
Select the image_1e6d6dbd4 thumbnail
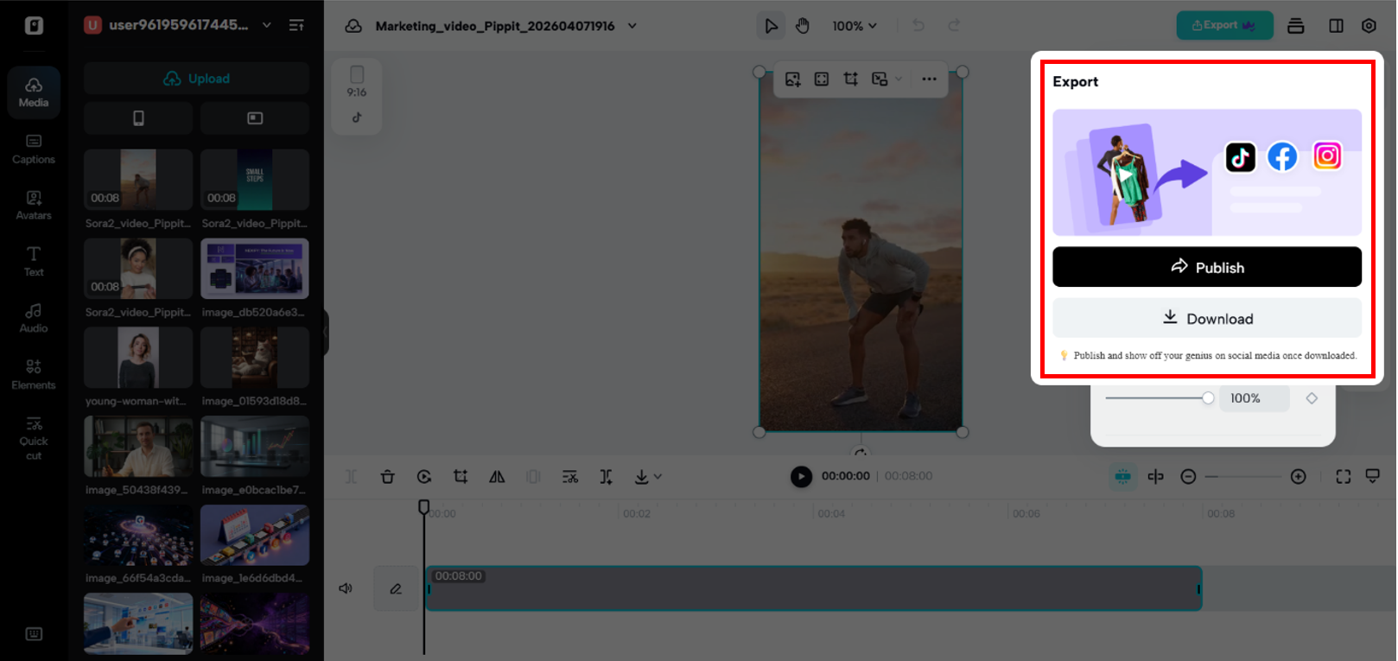pyautogui.click(x=255, y=536)
